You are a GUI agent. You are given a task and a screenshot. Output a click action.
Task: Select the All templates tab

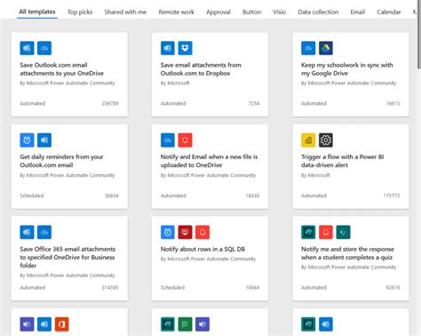(x=37, y=12)
